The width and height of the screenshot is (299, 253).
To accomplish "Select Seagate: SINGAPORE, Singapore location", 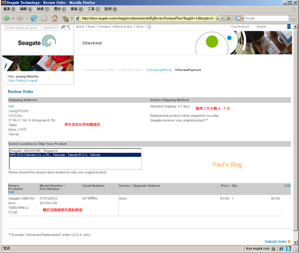I will pyautogui.click(x=75, y=151).
